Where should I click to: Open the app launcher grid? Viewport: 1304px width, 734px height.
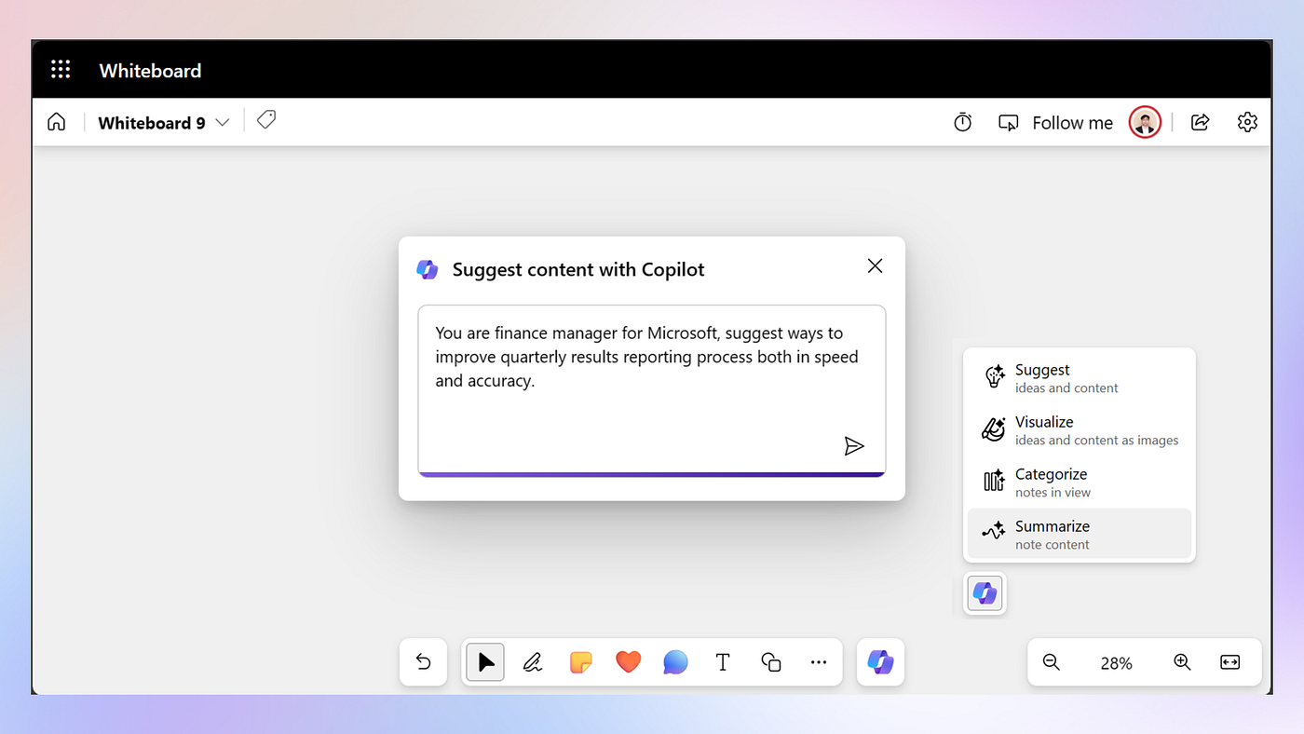click(61, 70)
